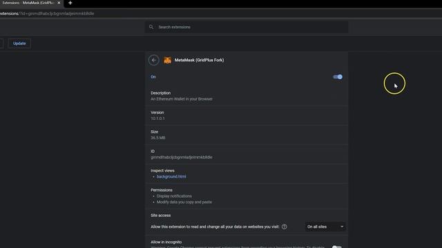Click the Update button
The width and height of the screenshot is (442, 248).
pos(19,43)
